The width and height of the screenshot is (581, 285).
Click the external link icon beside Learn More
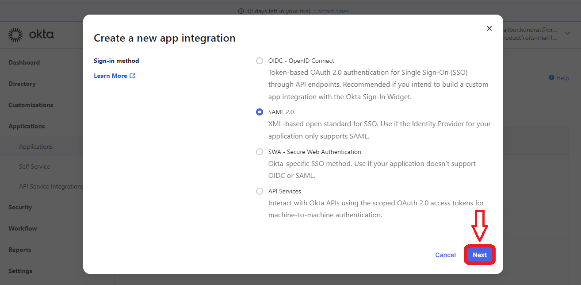[x=132, y=76]
